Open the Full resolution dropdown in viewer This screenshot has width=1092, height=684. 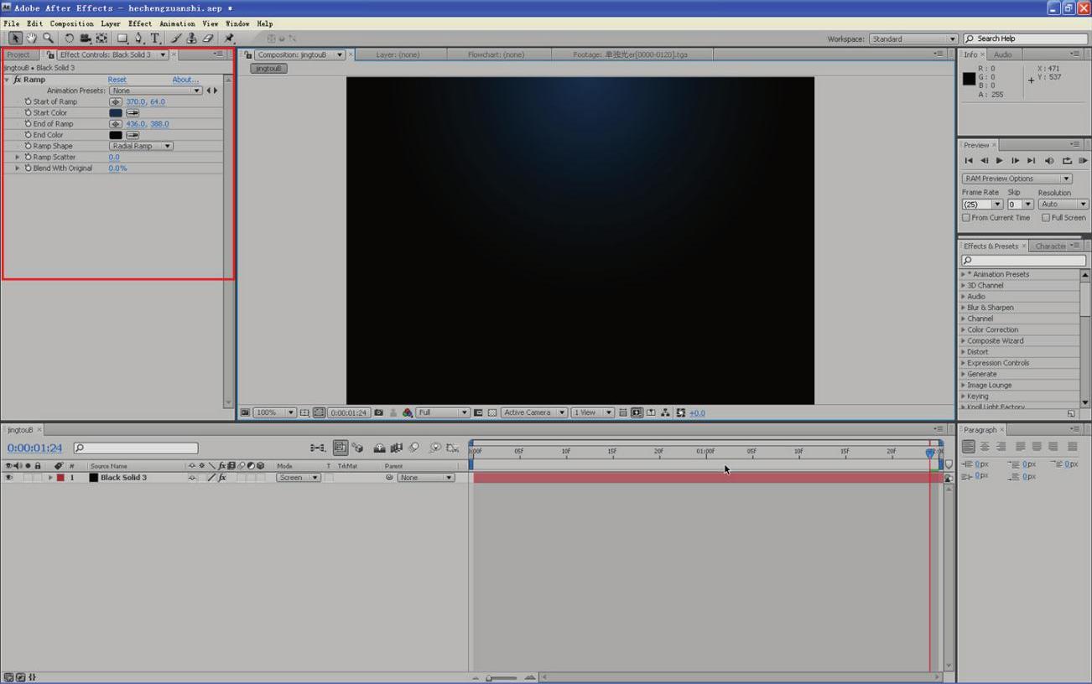(x=442, y=412)
